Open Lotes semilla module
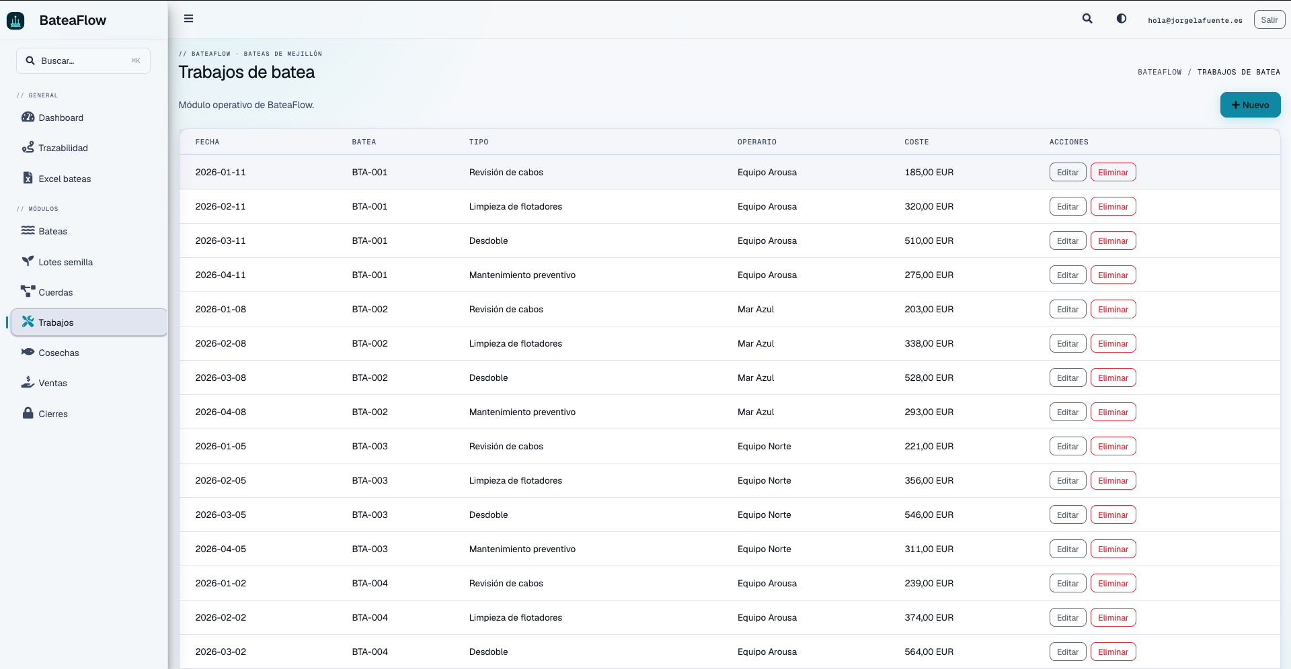Screen dimensions: 1291x669 89,262
